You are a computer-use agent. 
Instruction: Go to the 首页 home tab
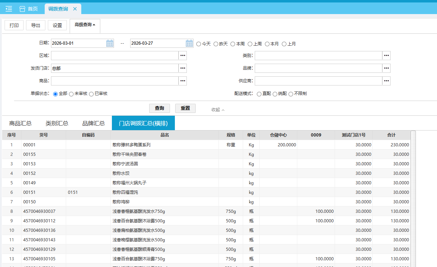point(29,9)
